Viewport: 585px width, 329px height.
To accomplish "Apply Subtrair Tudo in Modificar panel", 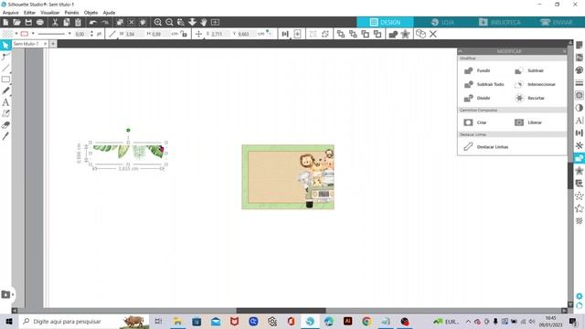I will click(484, 84).
